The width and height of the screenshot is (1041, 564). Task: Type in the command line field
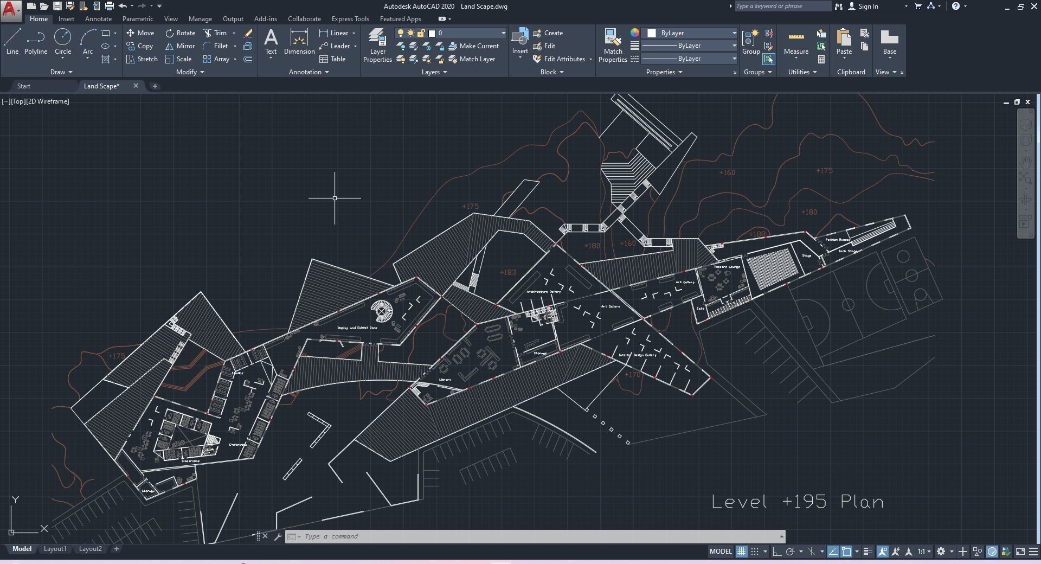coord(535,536)
